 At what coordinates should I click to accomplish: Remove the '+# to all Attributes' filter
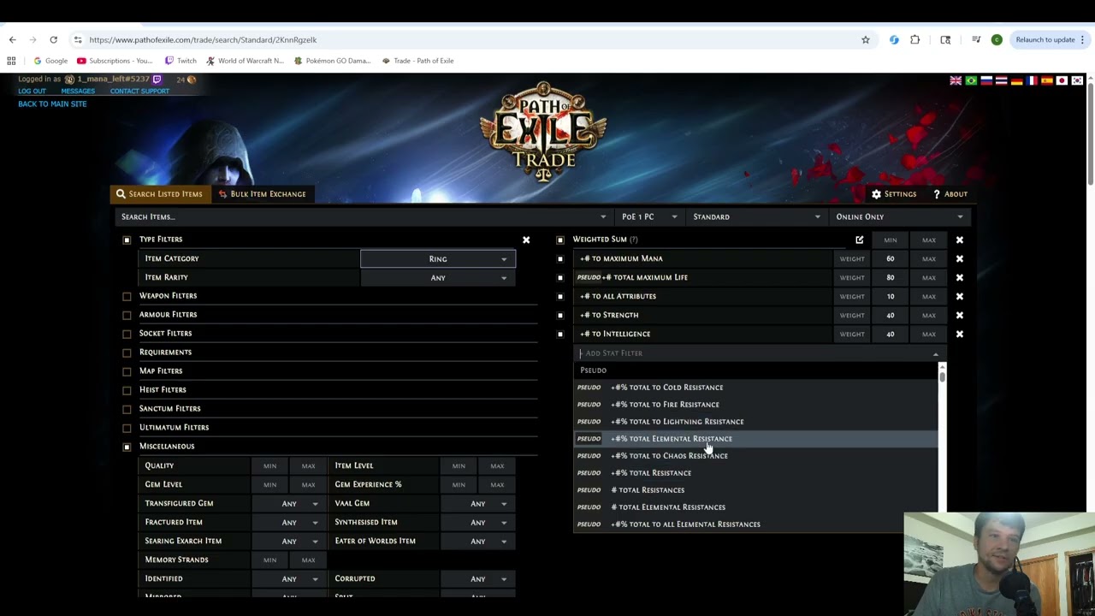click(960, 296)
